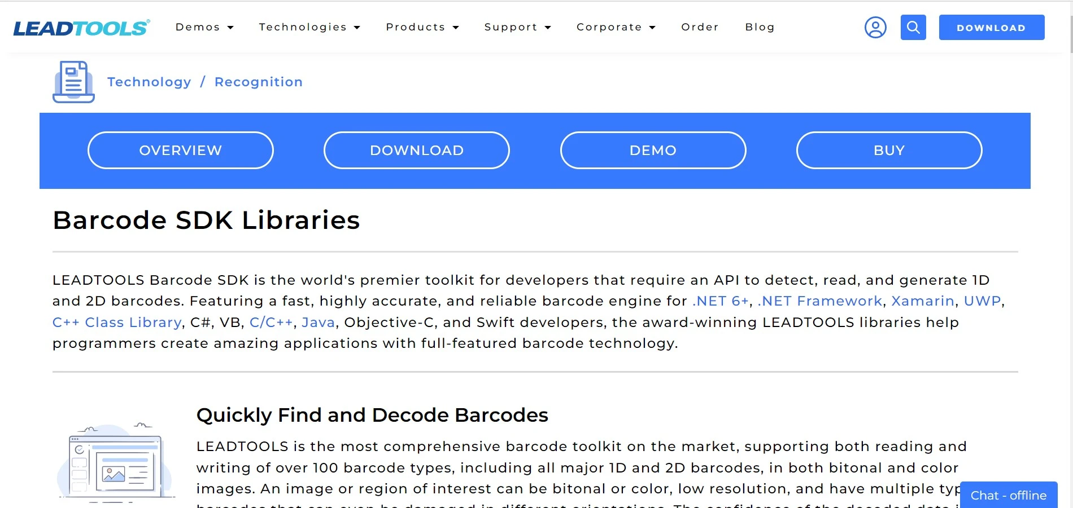
Task: Expand the Demos dropdown menu
Action: click(x=204, y=27)
